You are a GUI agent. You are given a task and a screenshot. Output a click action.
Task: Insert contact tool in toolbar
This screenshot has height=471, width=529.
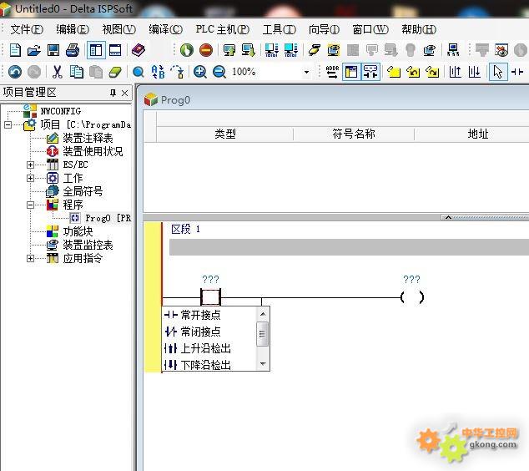tap(517, 72)
